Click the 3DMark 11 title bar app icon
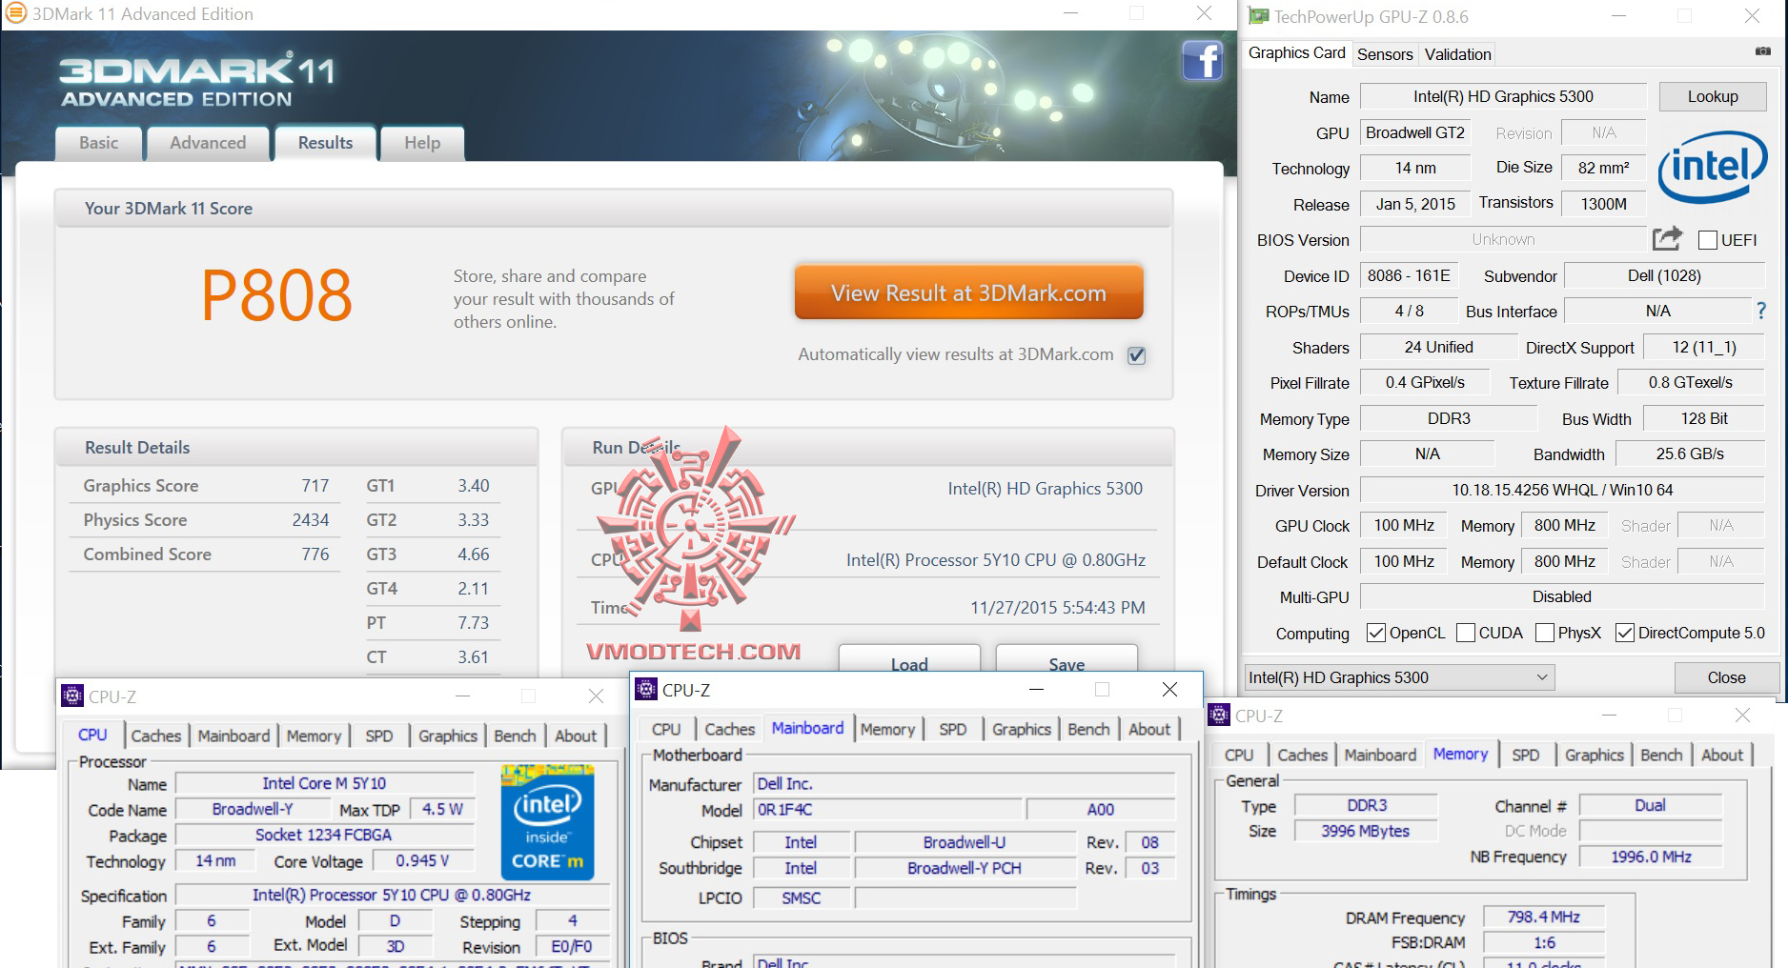 (x=16, y=13)
